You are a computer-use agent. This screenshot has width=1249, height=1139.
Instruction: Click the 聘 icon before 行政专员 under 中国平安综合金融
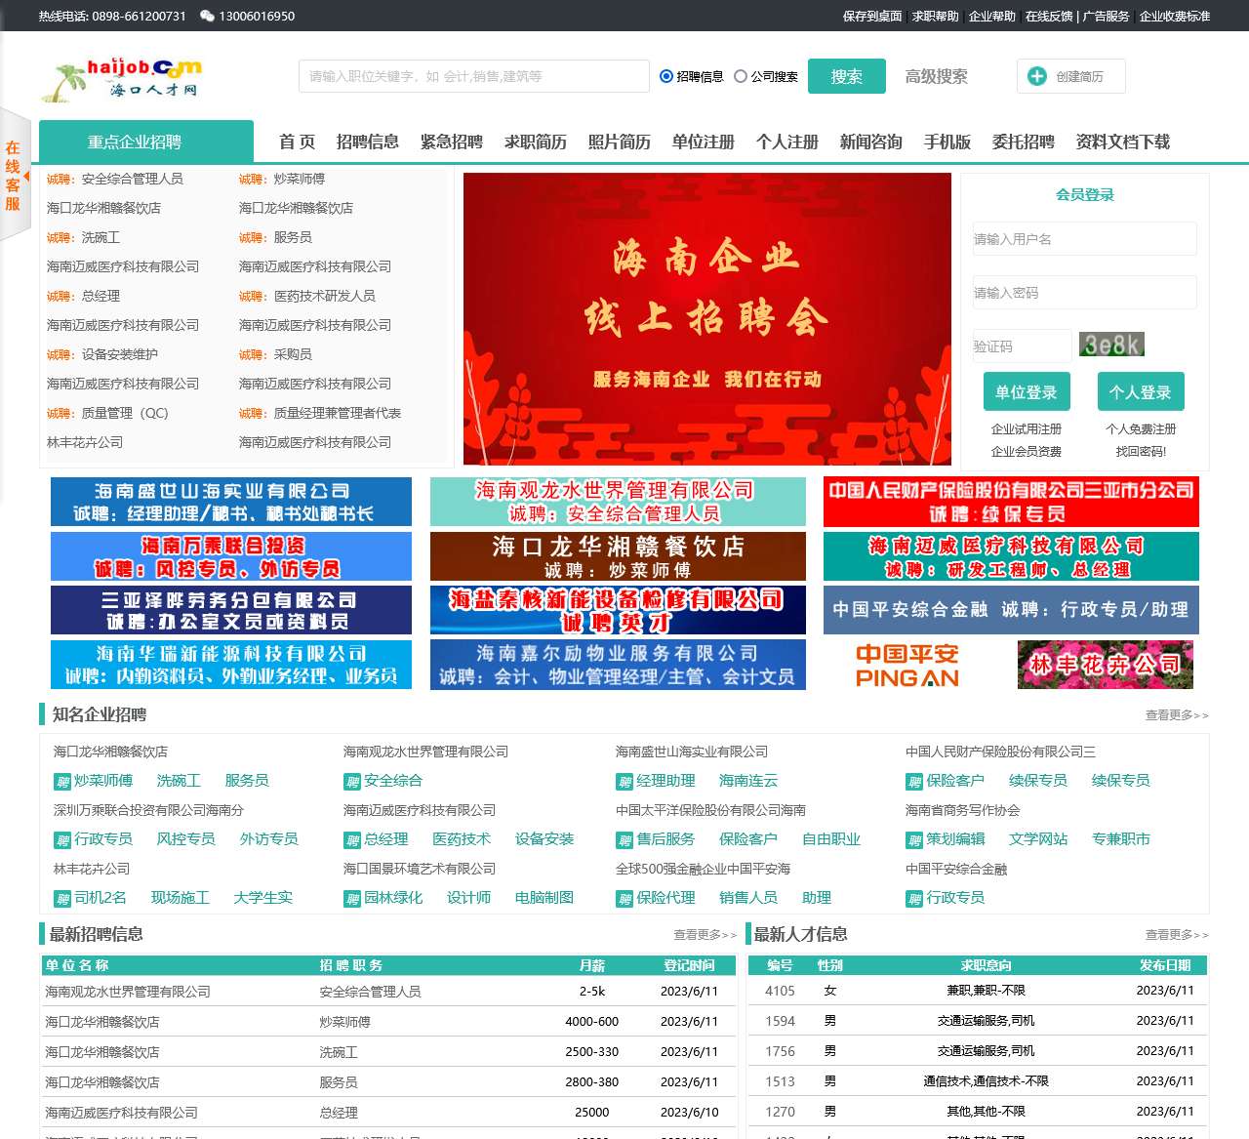[x=914, y=899]
